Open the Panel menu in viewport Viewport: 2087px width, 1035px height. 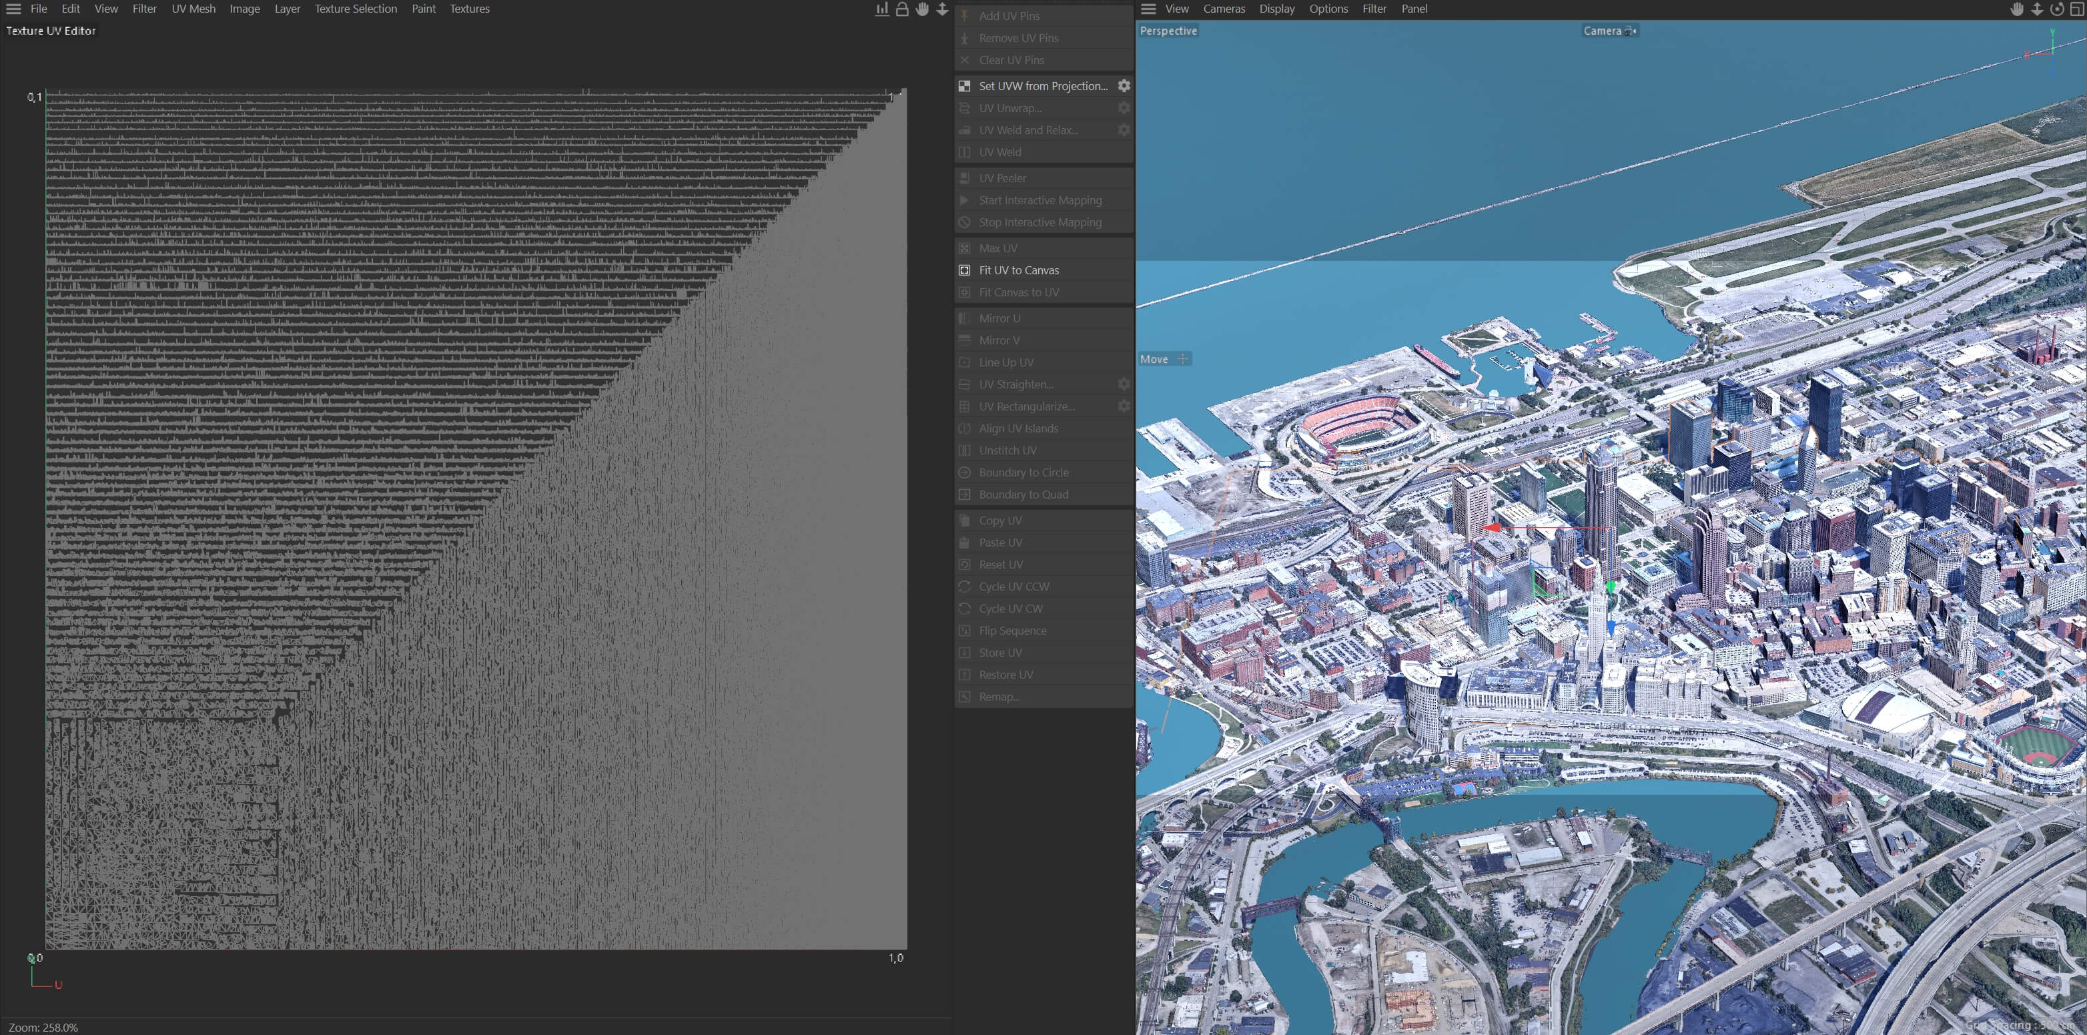tap(1414, 9)
